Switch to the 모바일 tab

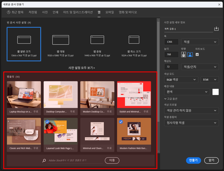point(110,12)
